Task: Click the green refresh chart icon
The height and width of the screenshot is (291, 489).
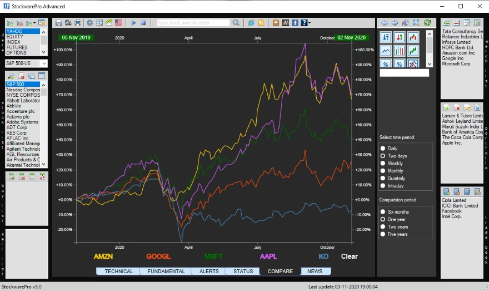Action: pos(427,23)
